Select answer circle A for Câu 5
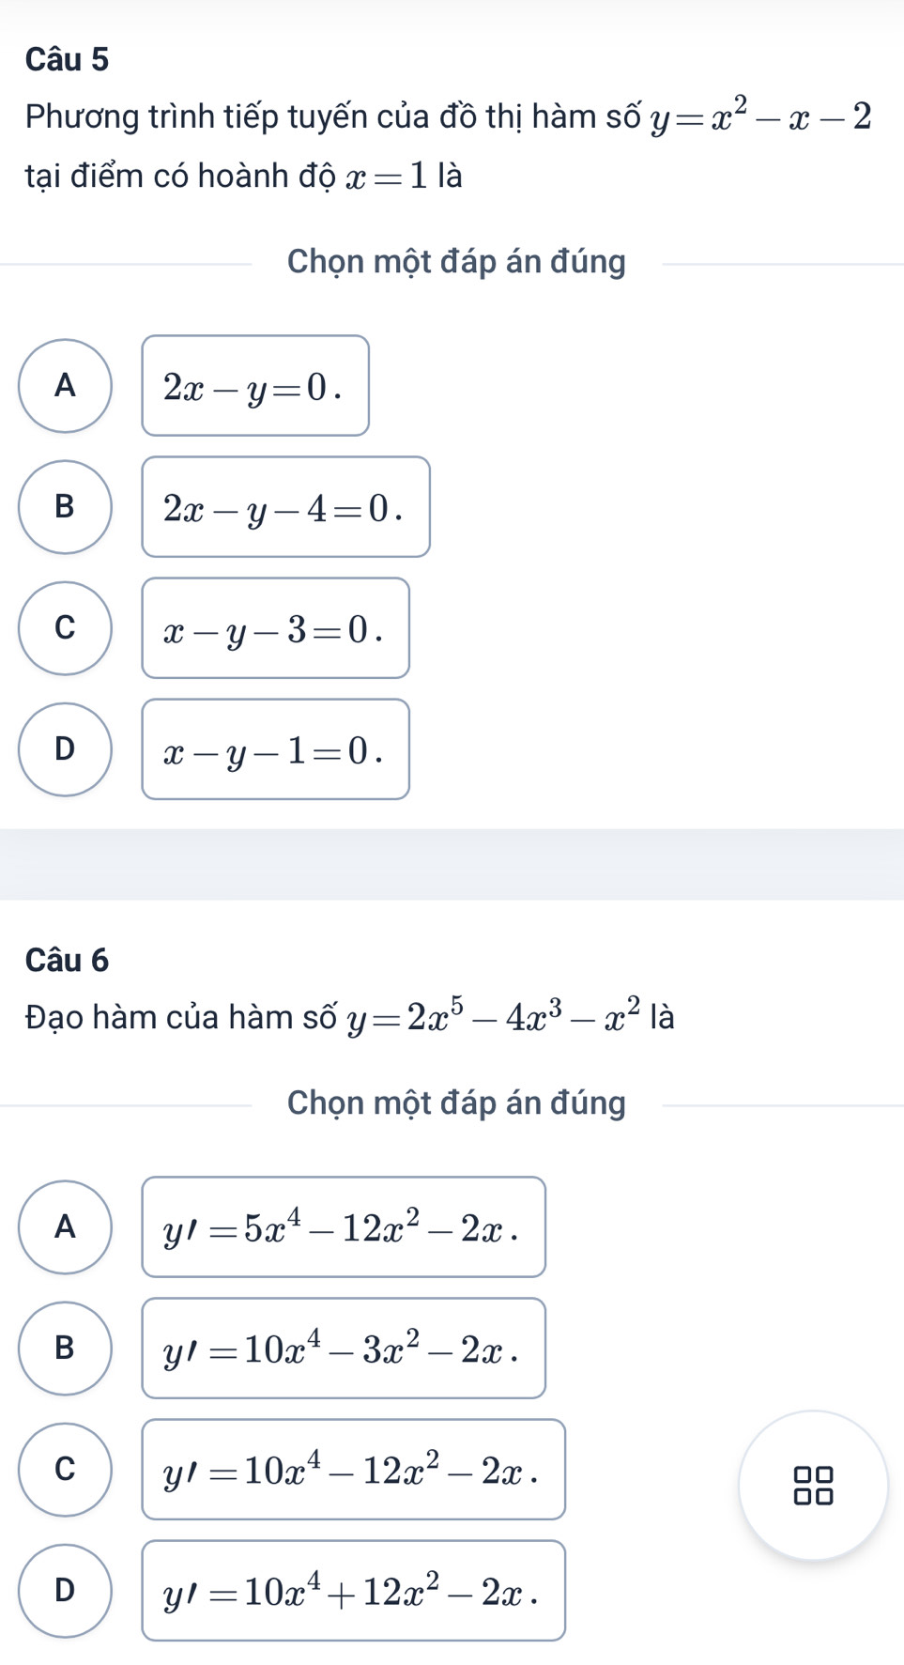 click(x=65, y=386)
